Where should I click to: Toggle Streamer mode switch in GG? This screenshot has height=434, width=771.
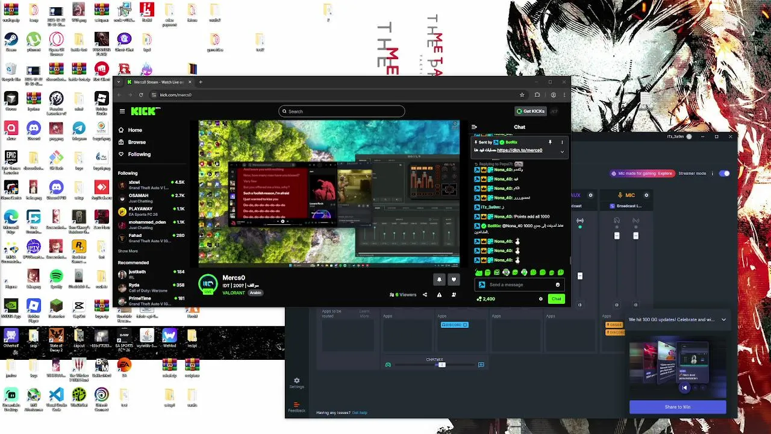pos(724,174)
